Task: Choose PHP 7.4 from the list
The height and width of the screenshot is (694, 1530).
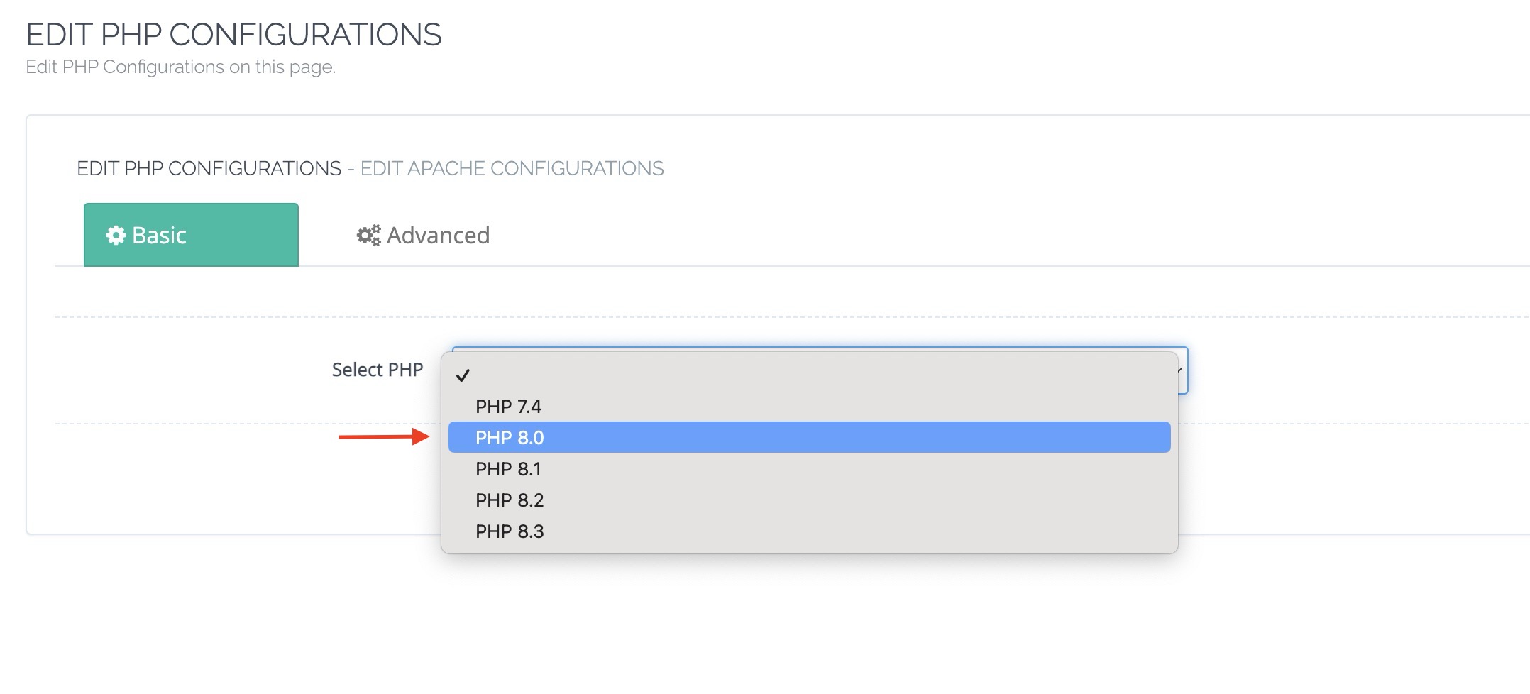Action: pos(508,407)
